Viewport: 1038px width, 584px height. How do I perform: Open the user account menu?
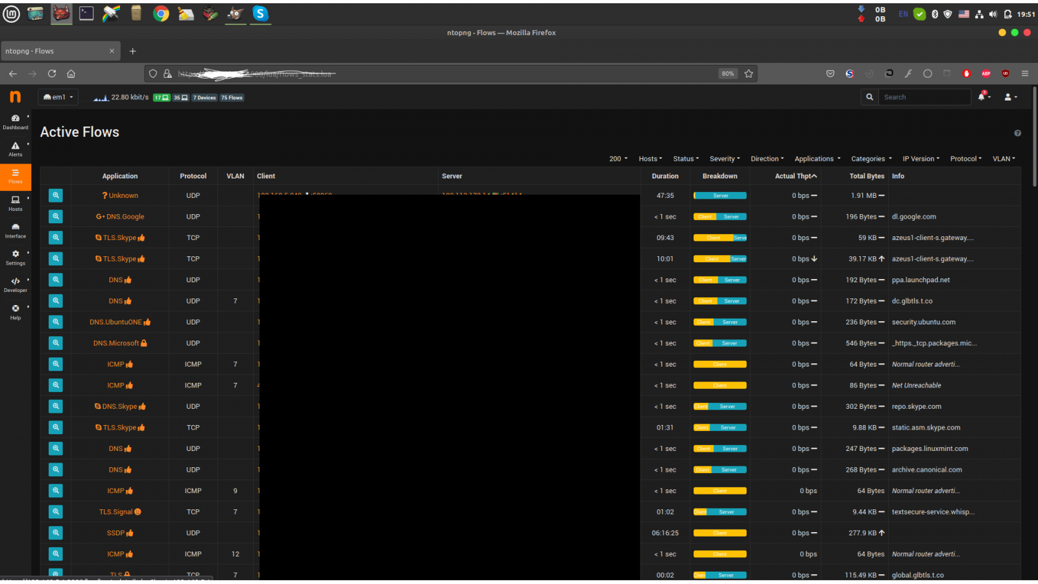pos(1010,97)
